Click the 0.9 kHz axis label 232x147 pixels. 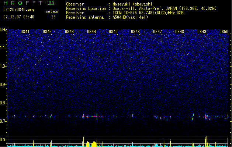(x=3, y=85)
